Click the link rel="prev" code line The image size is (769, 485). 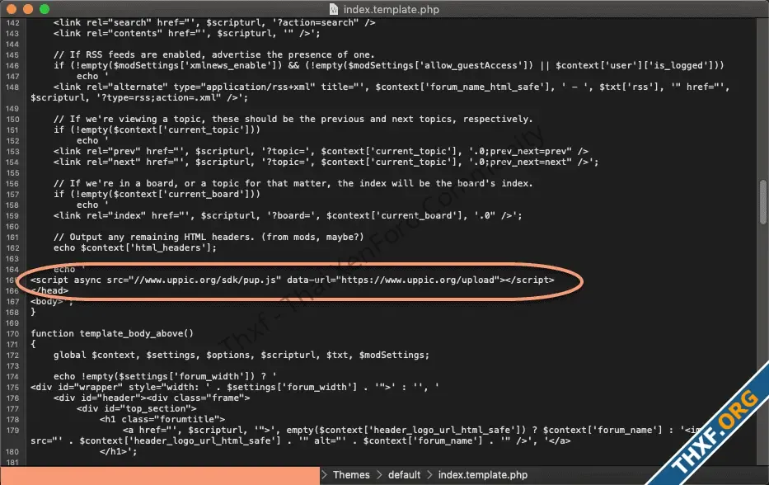click(321, 151)
